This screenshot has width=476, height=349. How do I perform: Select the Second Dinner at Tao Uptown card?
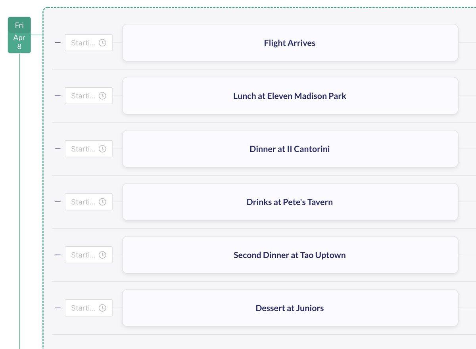(290, 255)
